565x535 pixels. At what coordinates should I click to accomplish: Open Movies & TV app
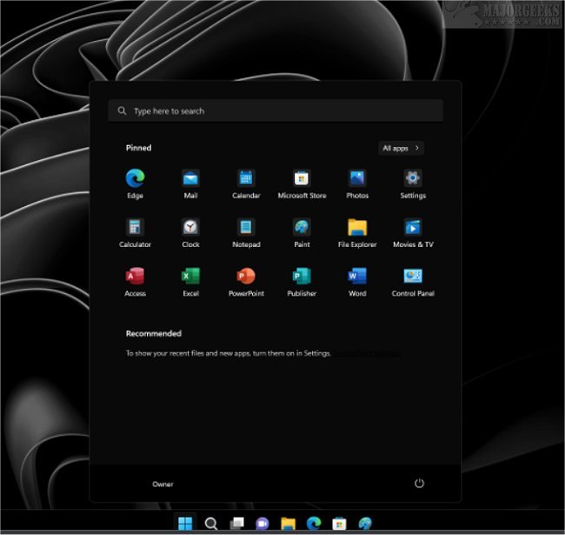coord(413,228)
